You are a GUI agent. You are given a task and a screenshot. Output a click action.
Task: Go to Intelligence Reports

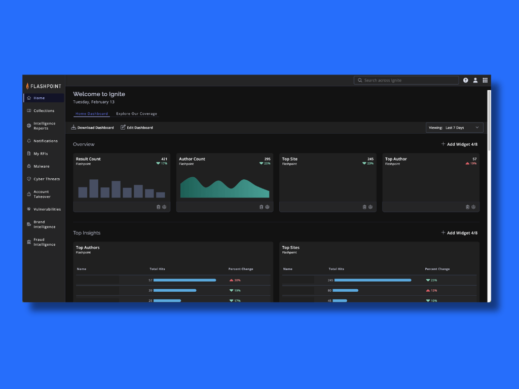coord(44,126)
